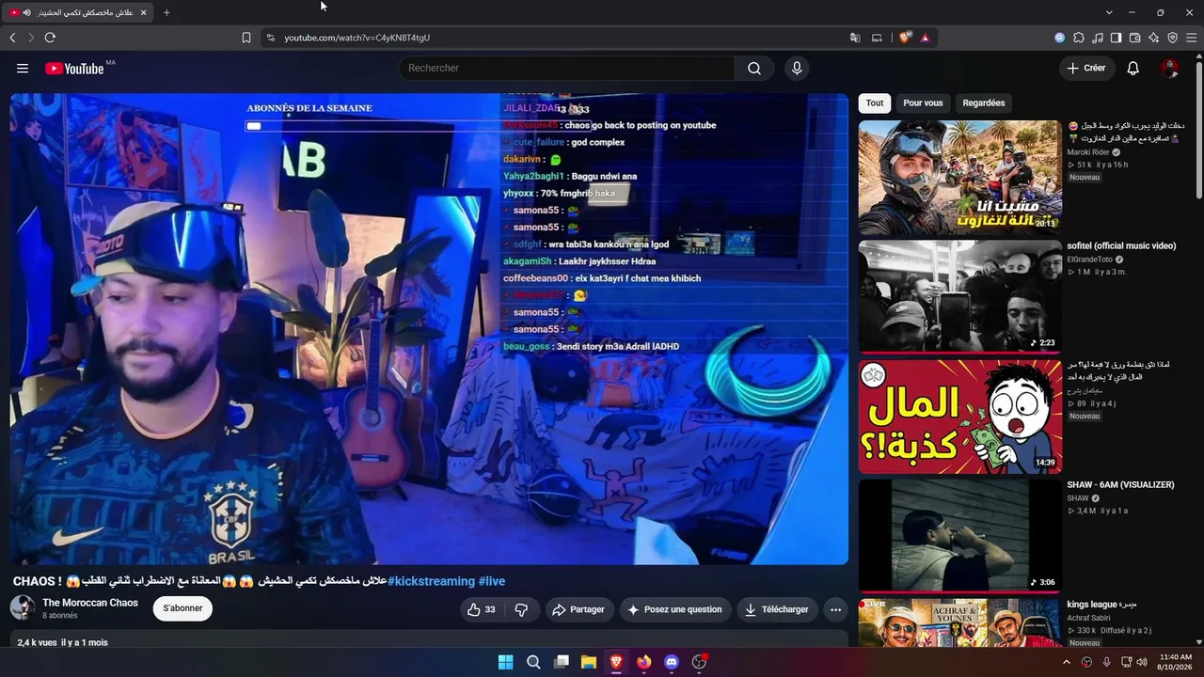Open the Leo AI sparkle icon
This screenshot has width=1204, height=677.
click(x=1154, y=38)
